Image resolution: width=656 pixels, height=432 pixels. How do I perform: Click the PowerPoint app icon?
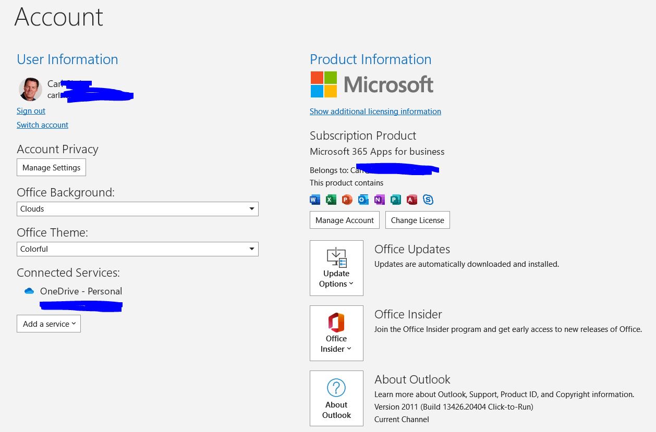coord(347,200)
